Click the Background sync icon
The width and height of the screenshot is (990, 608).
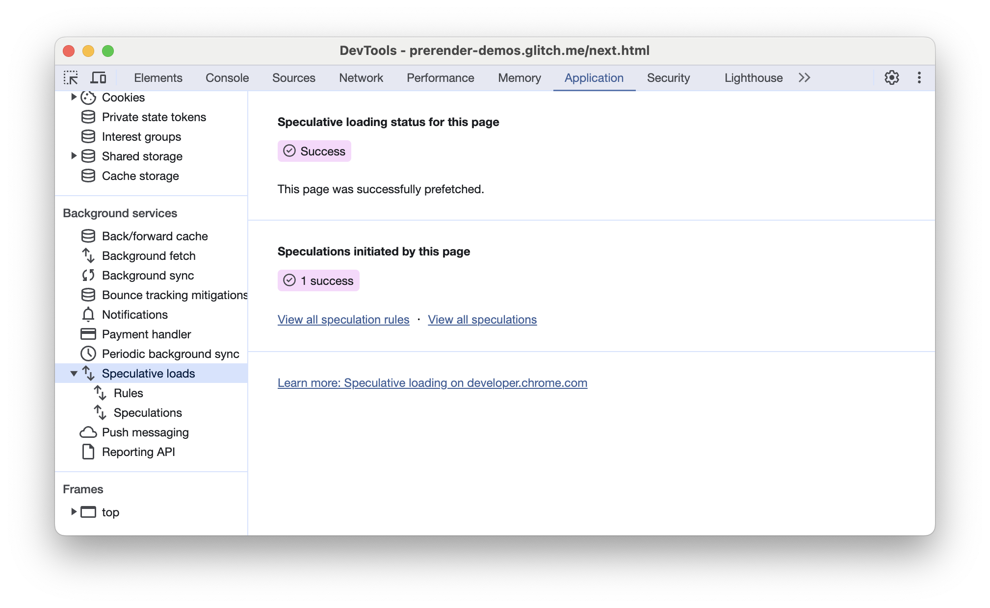pyautogui.click(x=88, y=275)
